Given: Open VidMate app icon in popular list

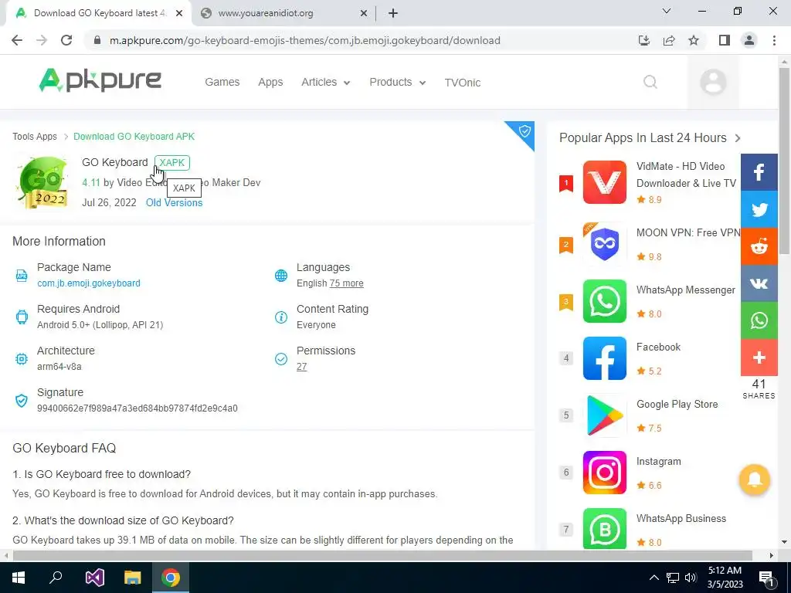Looking at the screenshot, I should click(x=604, y=182).
